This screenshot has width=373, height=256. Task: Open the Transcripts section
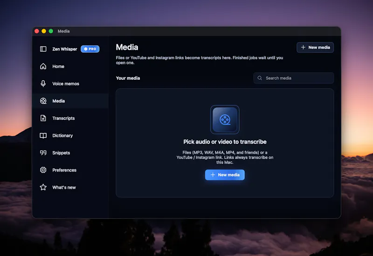63,118
